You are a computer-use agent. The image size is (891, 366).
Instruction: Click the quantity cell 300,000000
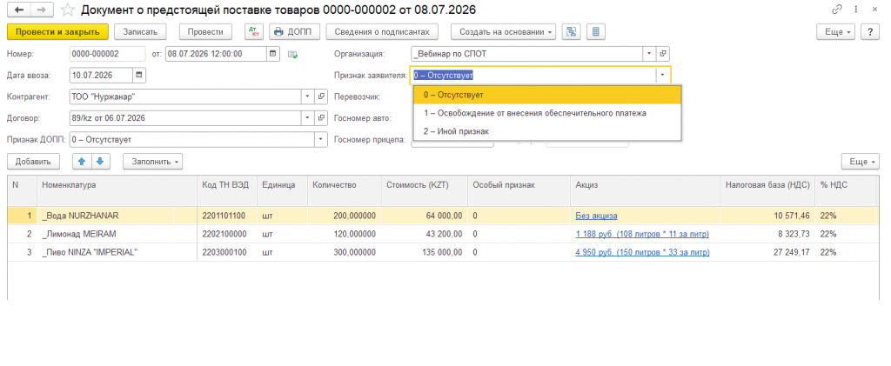coord(345,252)
